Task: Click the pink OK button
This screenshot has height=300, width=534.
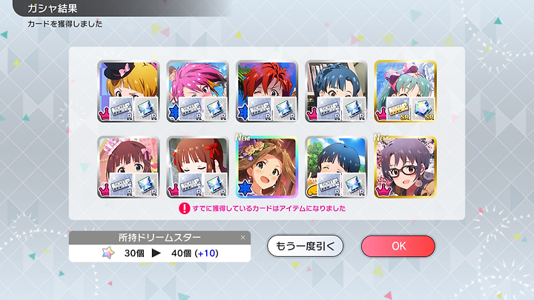Action: click(398, 246)
